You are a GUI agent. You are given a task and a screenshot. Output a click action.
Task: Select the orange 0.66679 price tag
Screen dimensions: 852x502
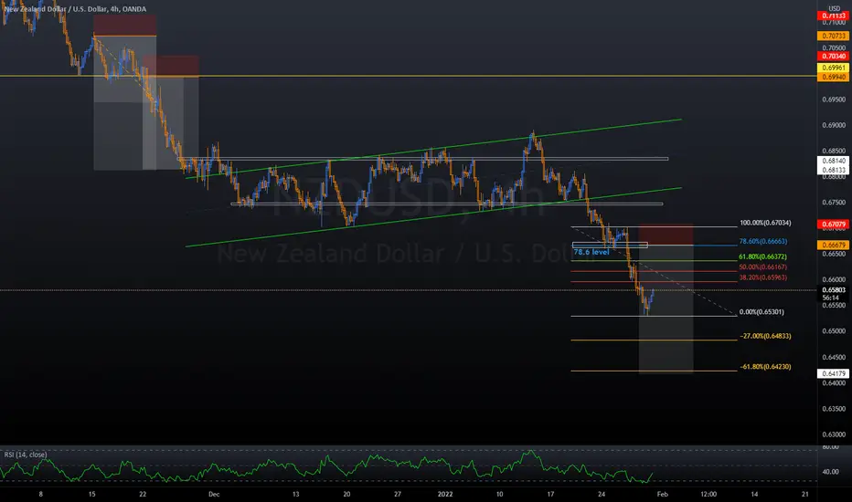tap(834, 246)
